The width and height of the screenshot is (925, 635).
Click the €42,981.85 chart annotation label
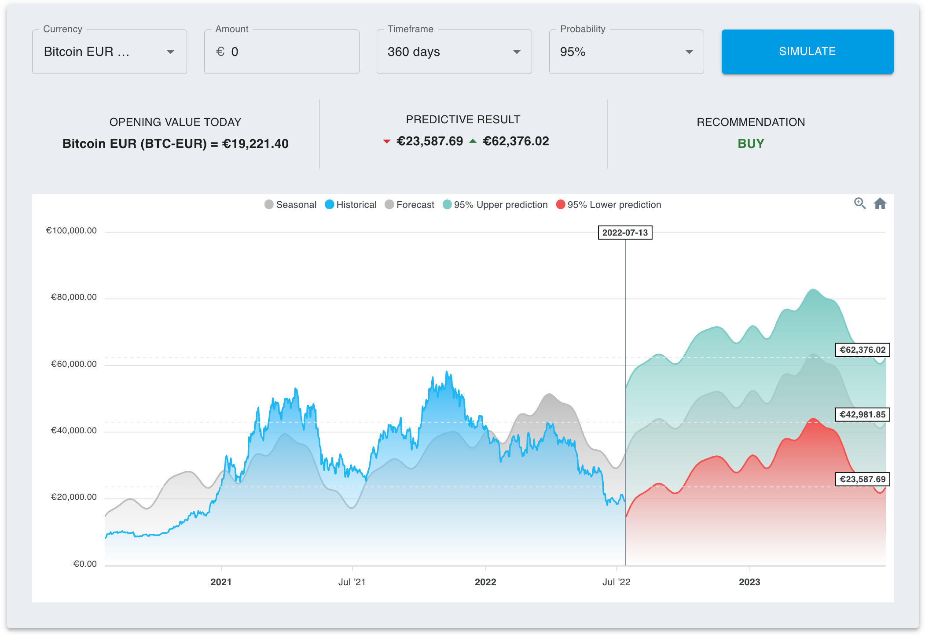[x=863, y=414]
